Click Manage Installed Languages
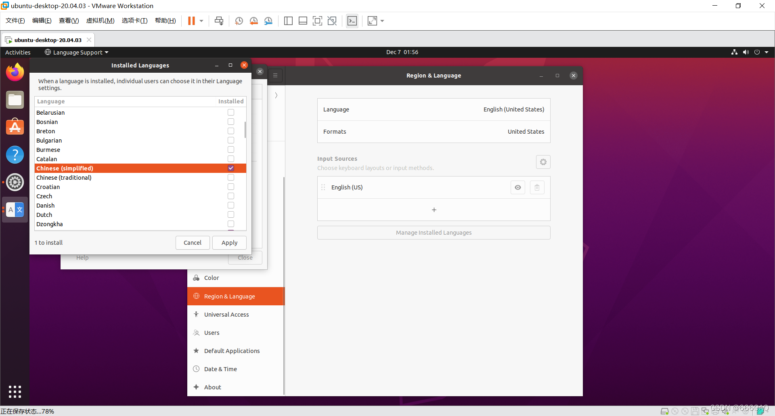Viewport: 775px width, 416px height. point(434,232)
